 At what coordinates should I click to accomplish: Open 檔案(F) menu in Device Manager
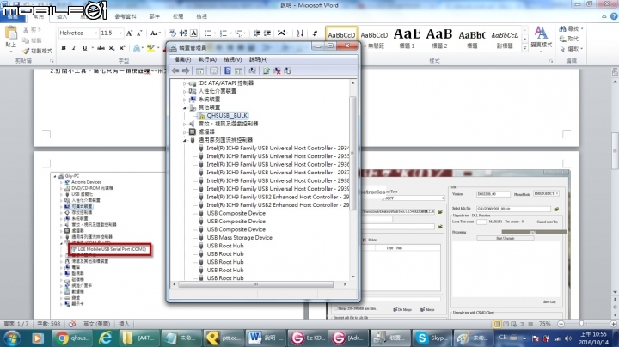pyautogui.click(x=182, y=59)
